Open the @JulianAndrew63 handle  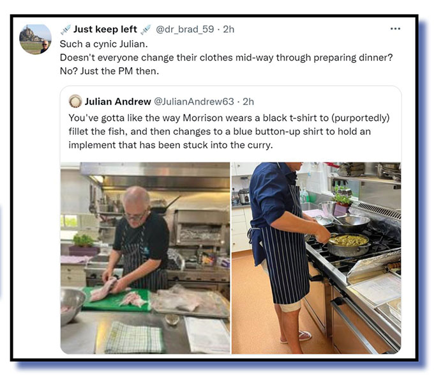point(194,102)
